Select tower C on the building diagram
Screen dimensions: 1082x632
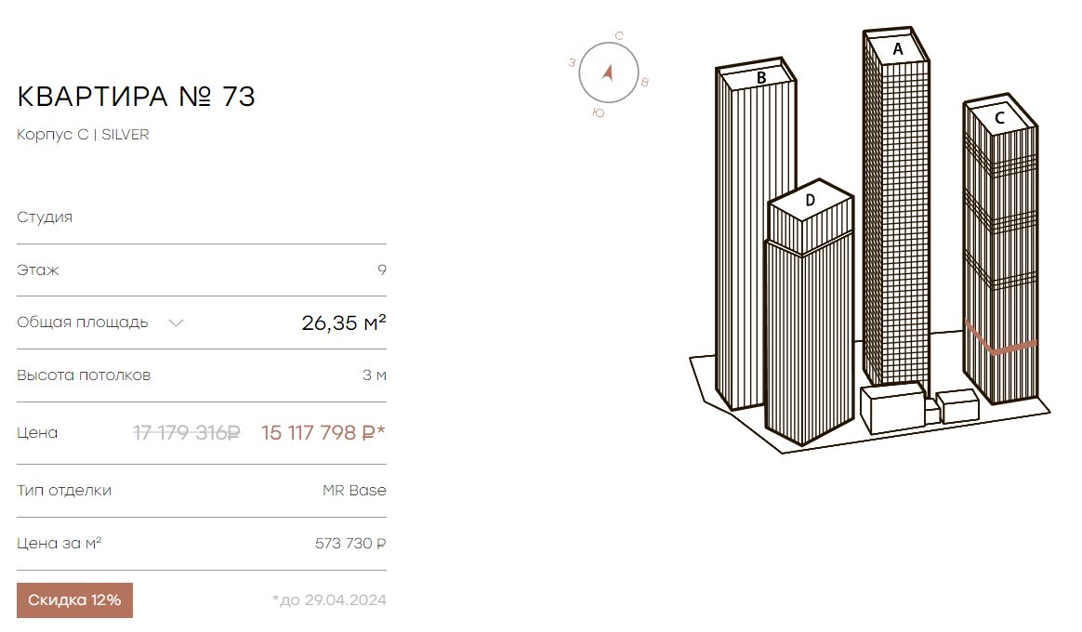pyautogui.click(x=1000, y=248)
